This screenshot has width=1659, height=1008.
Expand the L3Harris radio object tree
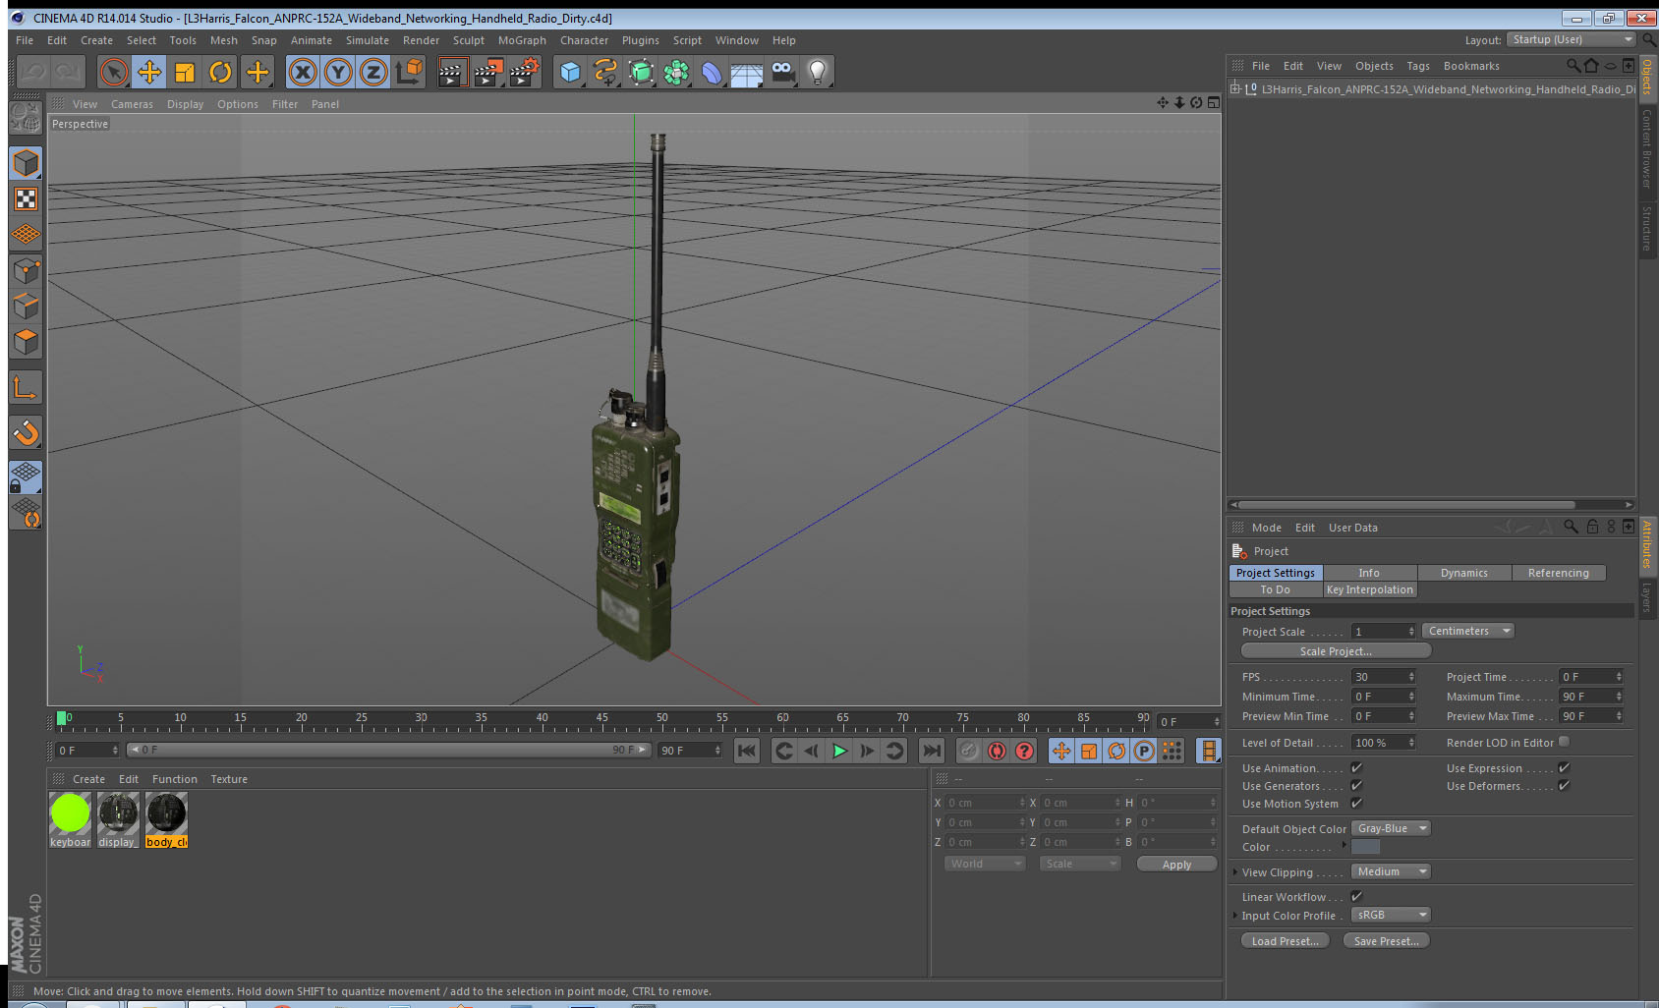[1235, 88]
